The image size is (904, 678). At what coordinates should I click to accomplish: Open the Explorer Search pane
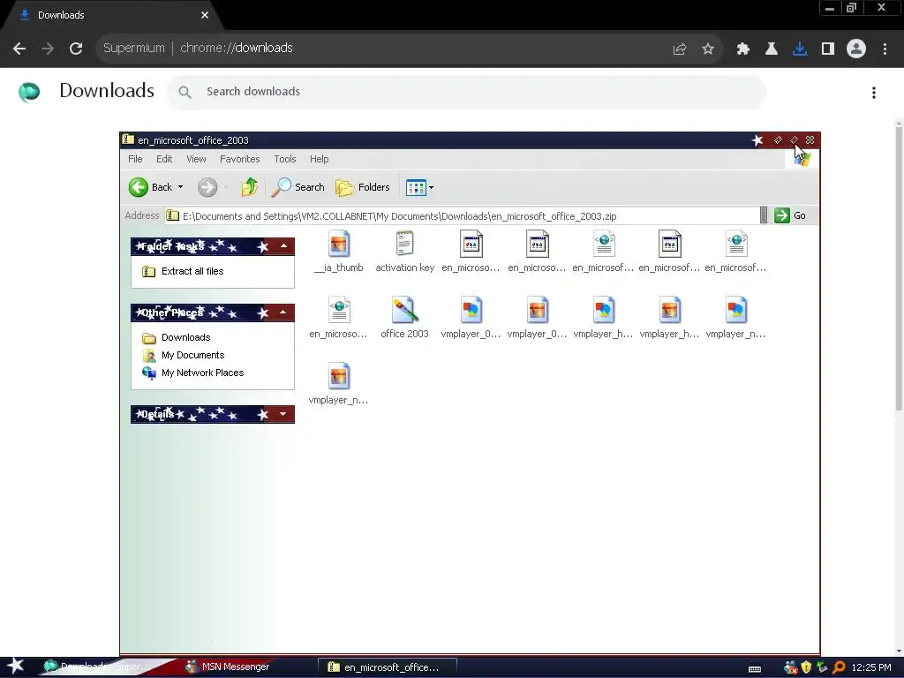(x=298, y=187)
